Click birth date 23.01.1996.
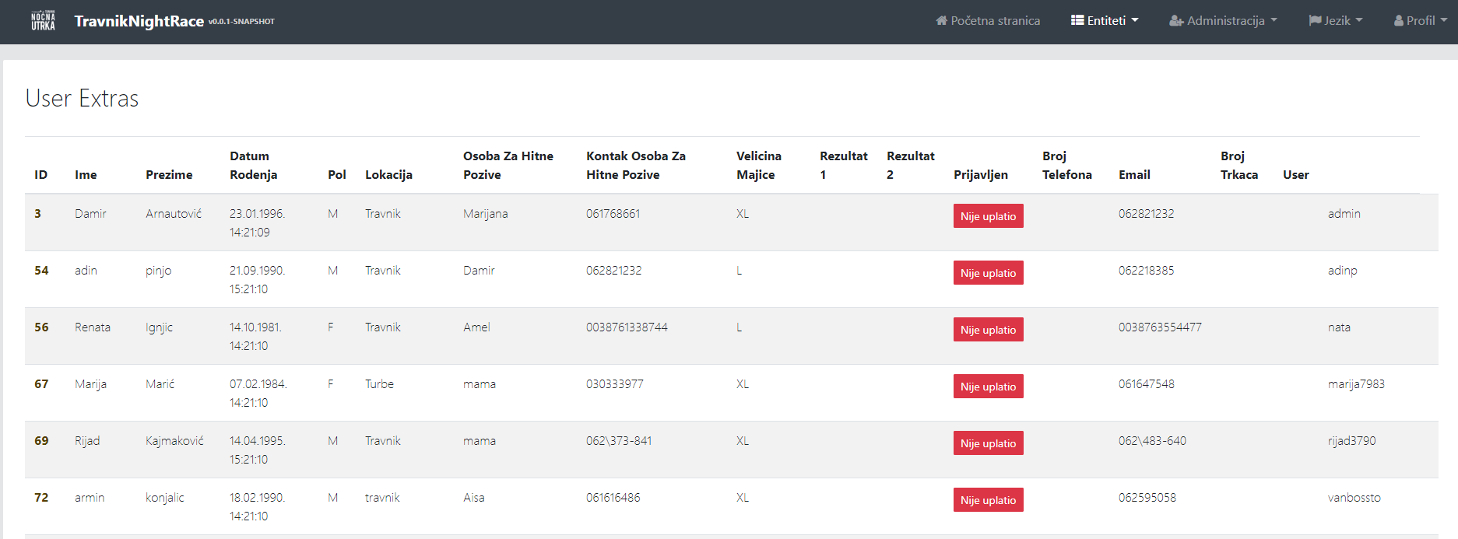Viewport: 1458px width, 539px height. 258,214
